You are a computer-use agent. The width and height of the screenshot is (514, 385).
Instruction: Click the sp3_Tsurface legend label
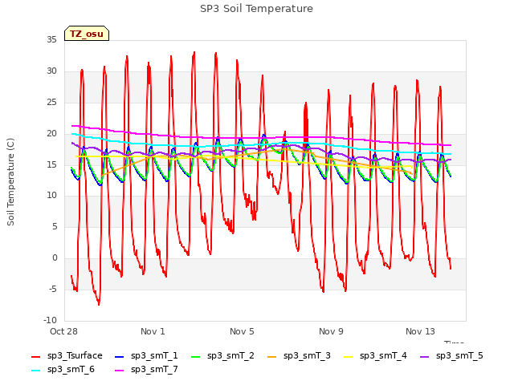click(75, 355)
